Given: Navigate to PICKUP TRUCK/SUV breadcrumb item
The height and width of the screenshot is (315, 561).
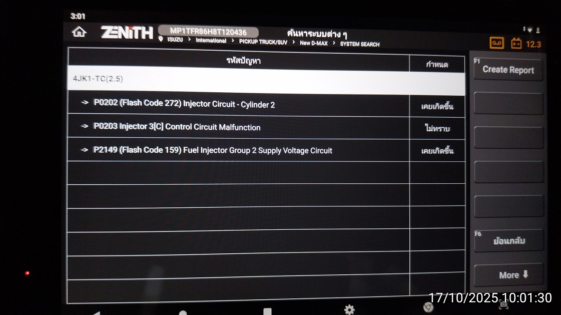Looking at the screenshot, I should click(x=263, y=42).
